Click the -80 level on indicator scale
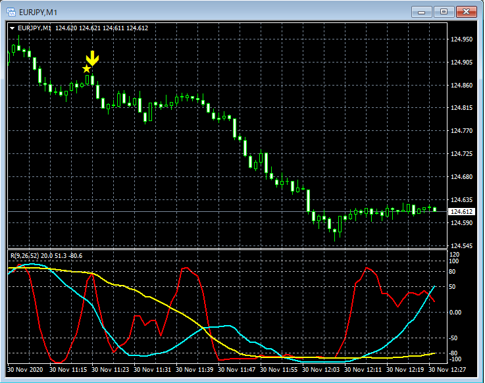 pos(453,353)
